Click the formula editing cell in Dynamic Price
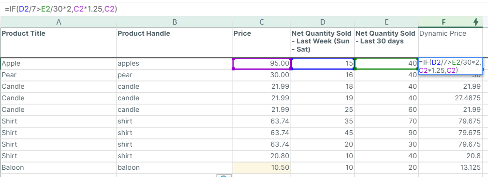Viewport: 488px width, 177px height. 450,66
